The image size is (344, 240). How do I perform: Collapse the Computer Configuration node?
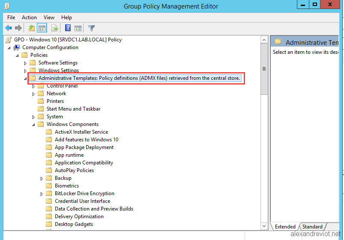pos(9,48)
